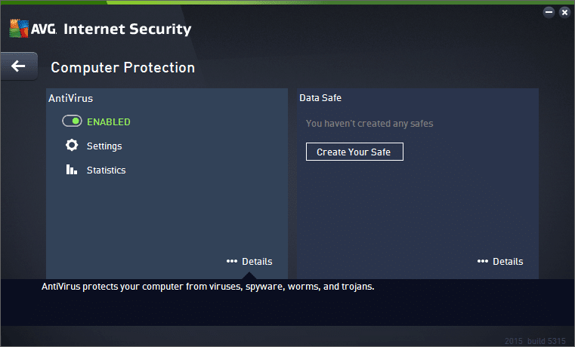Click the Computer Protection page heading
Screen dimensions: 575x347
(x=122, y=67)
